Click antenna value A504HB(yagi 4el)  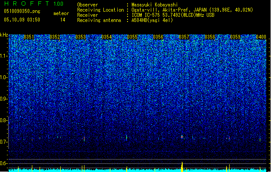152,20
